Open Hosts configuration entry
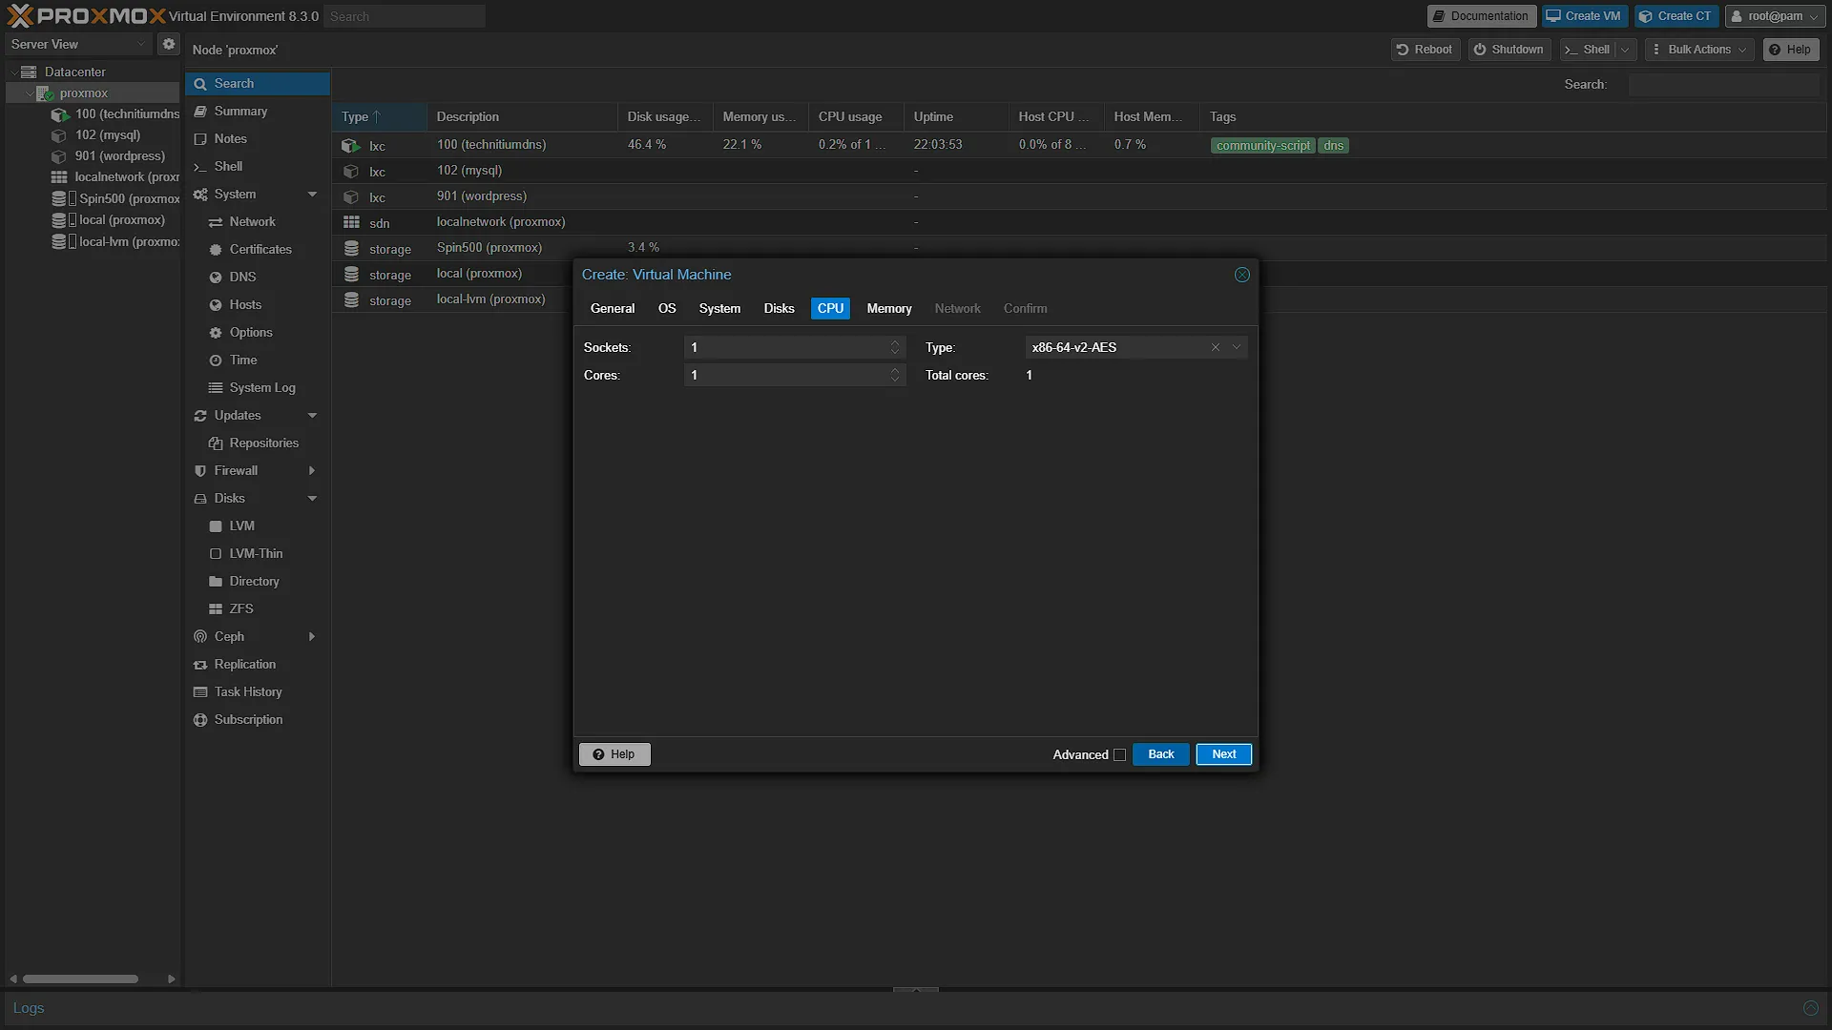The image size is (1832, 1030). click(x=258, y=305)
